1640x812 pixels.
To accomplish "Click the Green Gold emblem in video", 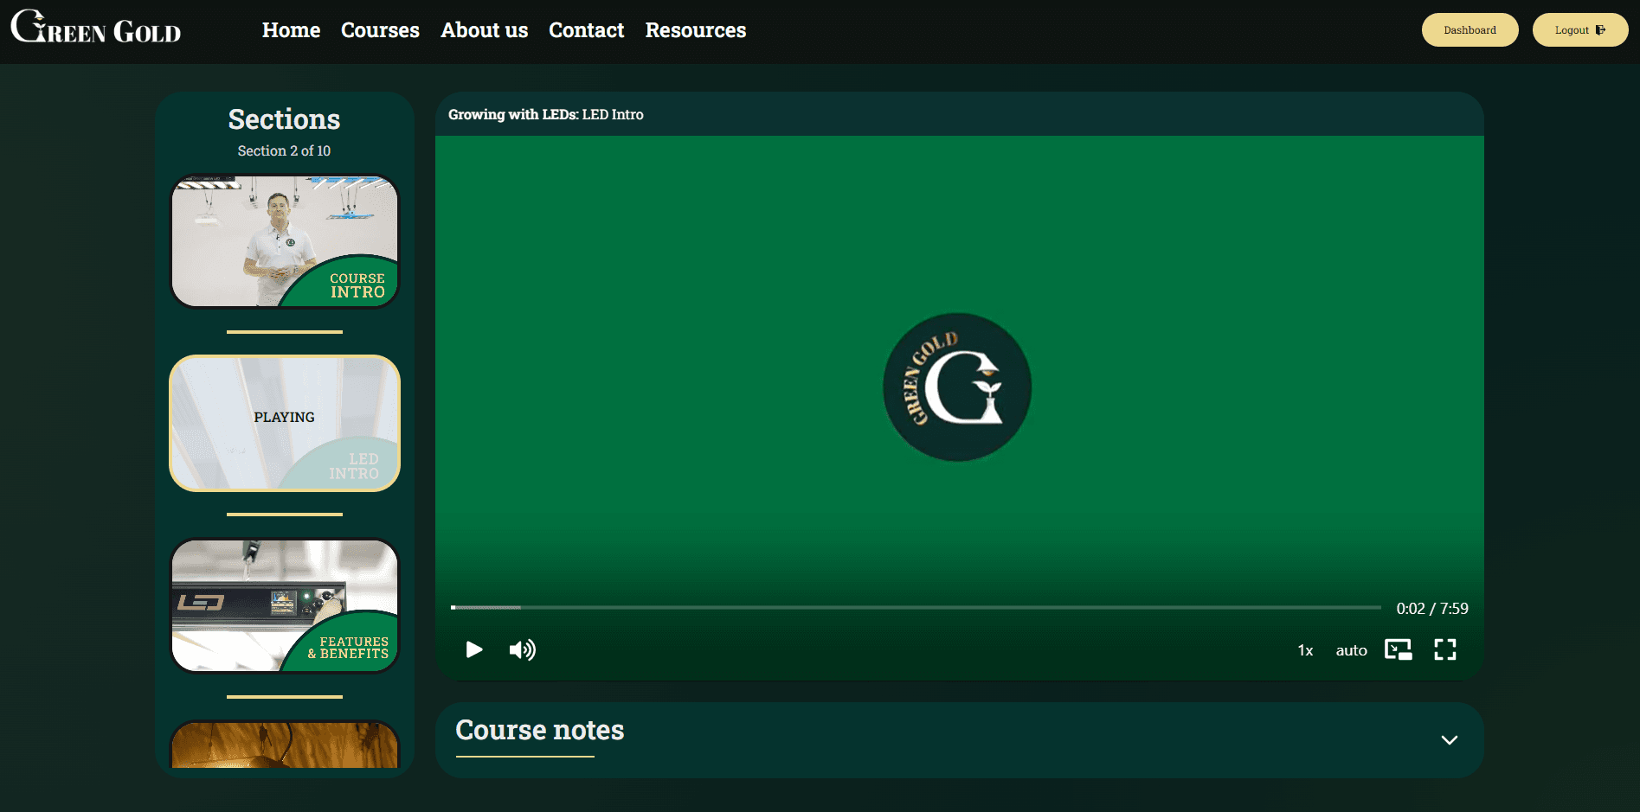I will tap(957, 387).
